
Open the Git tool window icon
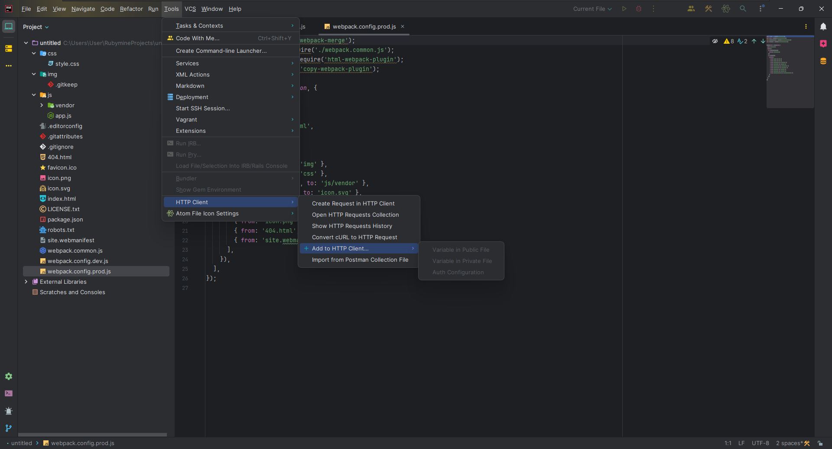pyautogui.click(x=9, y=428)
